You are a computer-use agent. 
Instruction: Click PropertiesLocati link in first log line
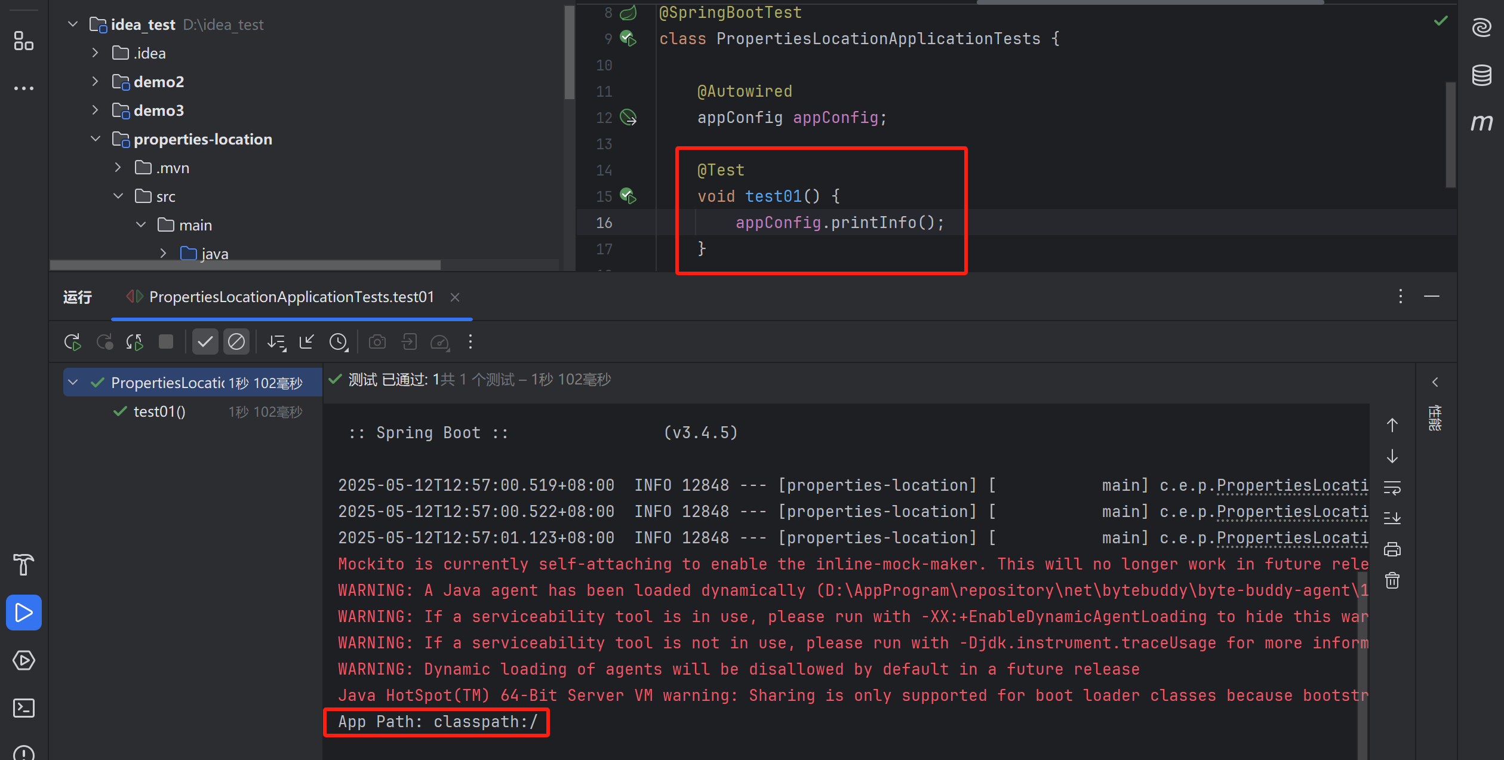tap(1292, 485)
